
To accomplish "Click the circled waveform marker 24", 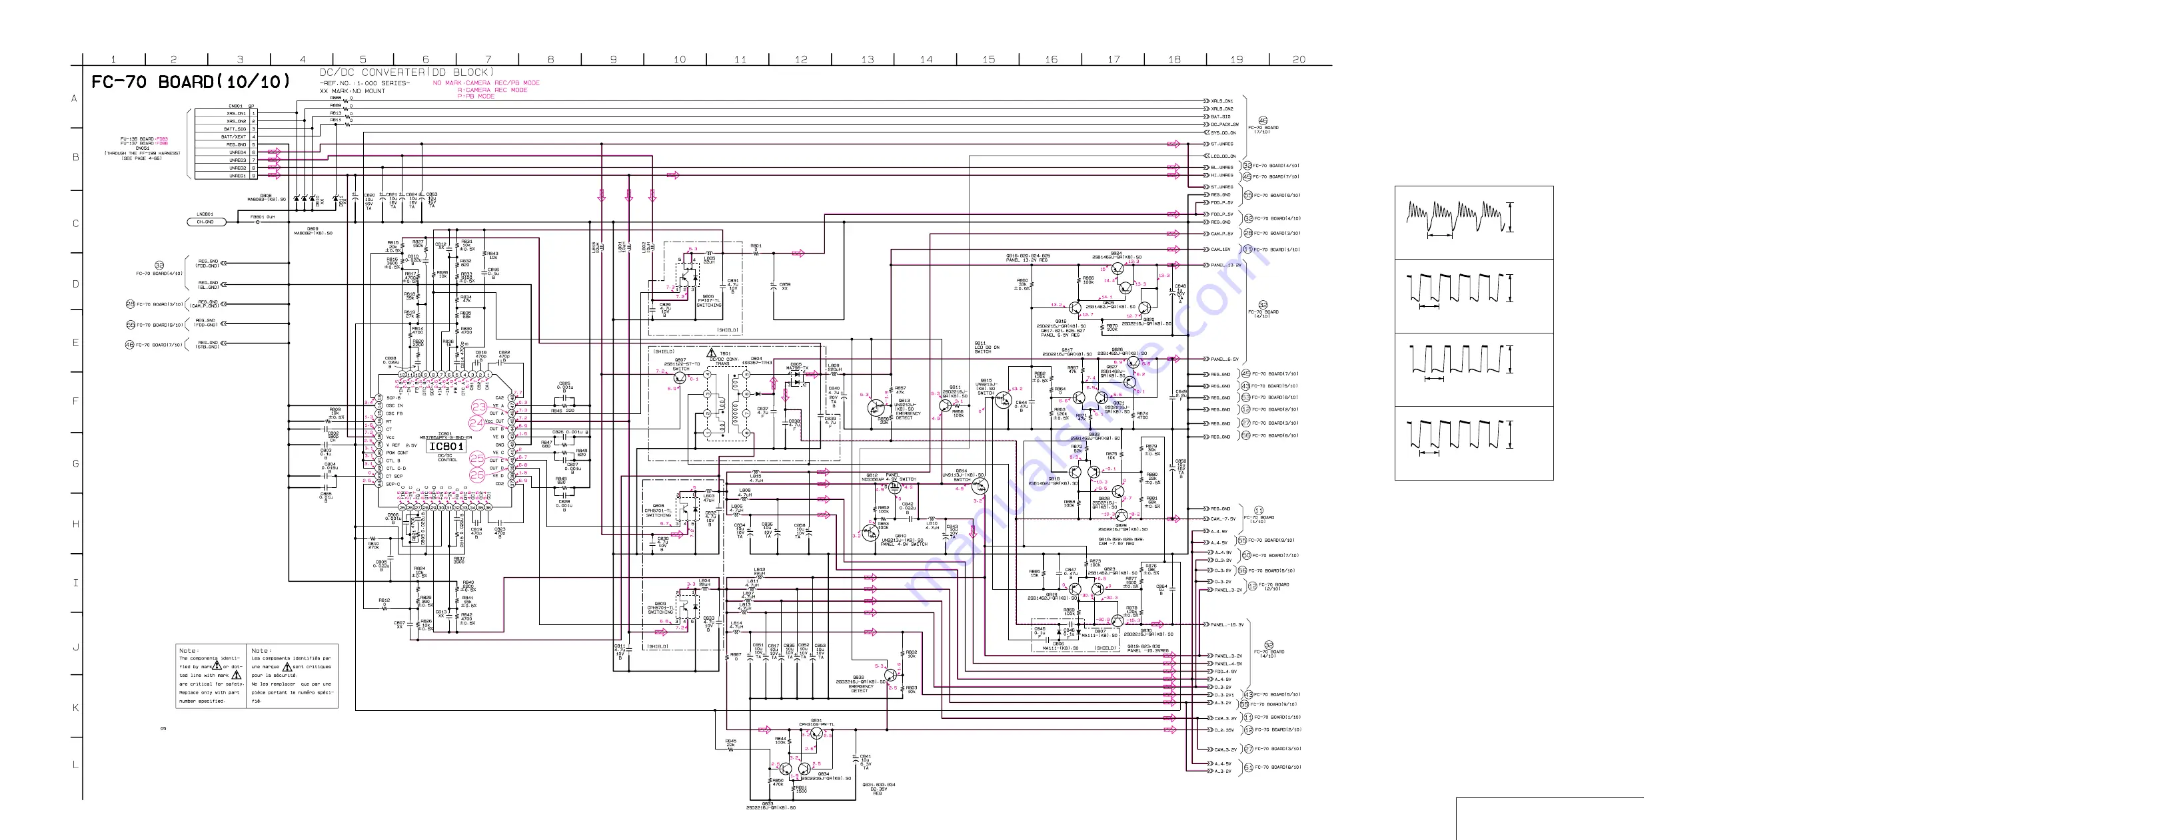I will (478, 423).
